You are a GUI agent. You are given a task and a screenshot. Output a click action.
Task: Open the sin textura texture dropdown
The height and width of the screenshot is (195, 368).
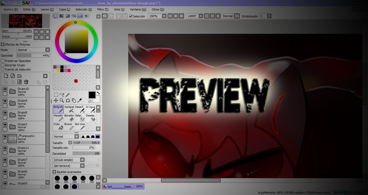tap(69, 166)
